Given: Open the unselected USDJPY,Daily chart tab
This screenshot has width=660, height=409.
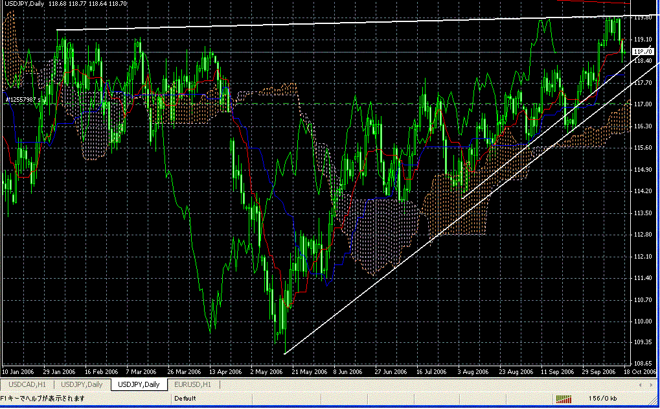Looking at the screenshot, I should click(82, 384).
